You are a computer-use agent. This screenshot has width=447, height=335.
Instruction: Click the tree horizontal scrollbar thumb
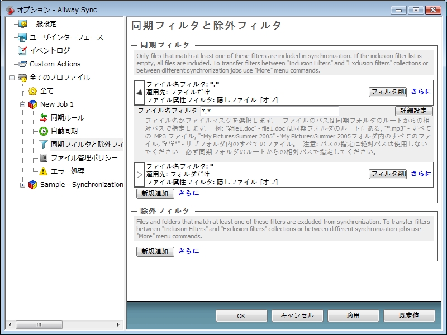point(39,324)
